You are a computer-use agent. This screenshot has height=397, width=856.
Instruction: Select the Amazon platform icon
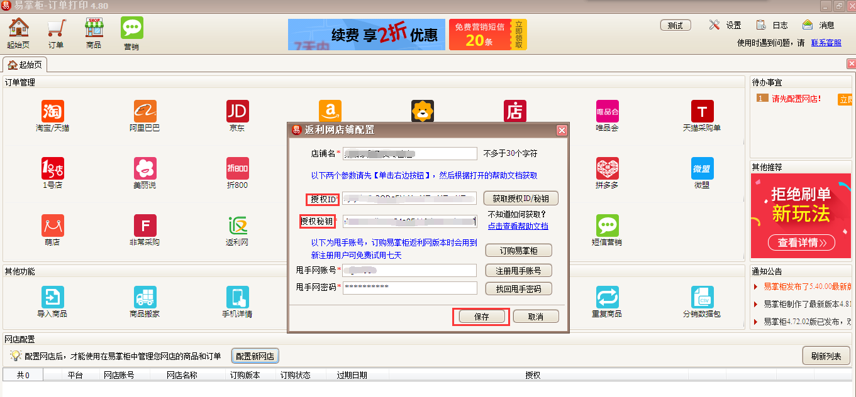330,111
